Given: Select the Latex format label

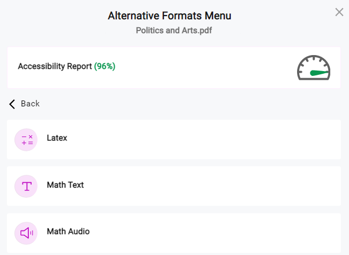Looking at the screenshot, I should [x=57, y=138].
